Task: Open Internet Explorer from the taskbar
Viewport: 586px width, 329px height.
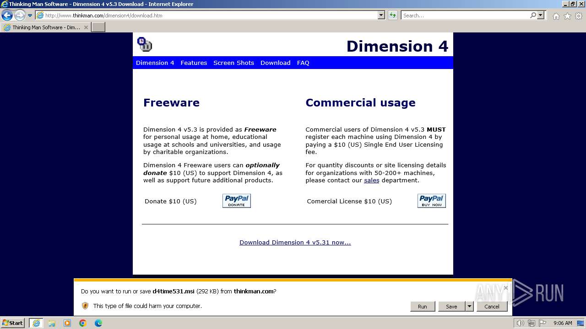Action: pyautogui.click(x=36, y=323)
